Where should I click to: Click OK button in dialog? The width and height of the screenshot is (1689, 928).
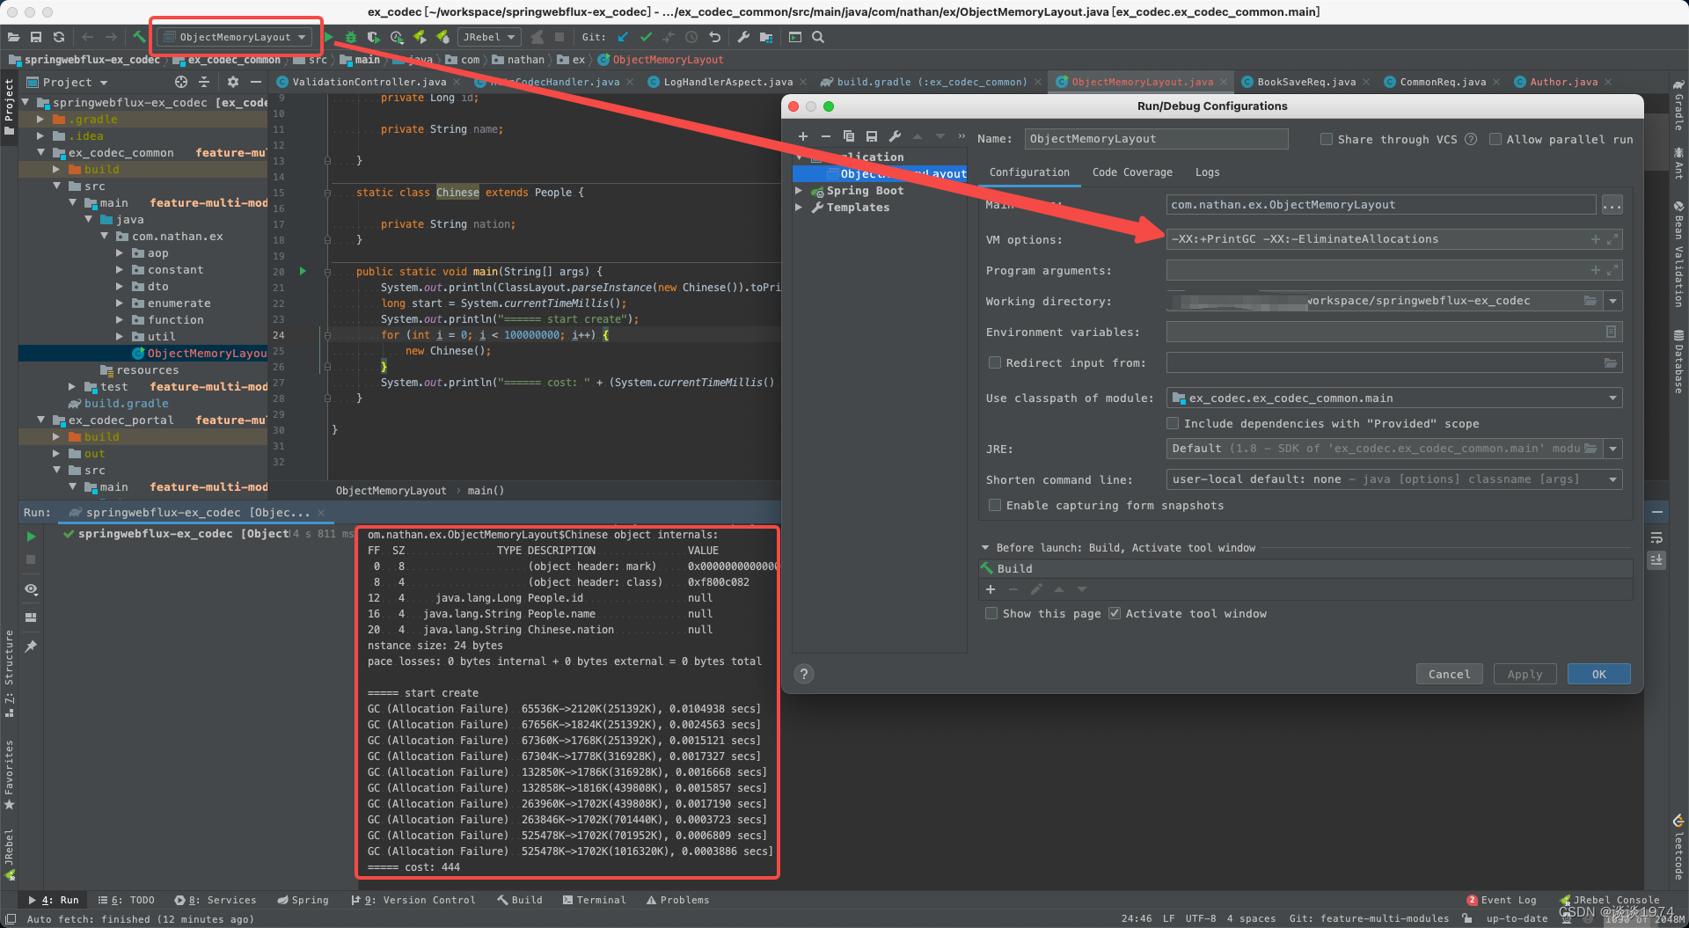(1598, 674)
